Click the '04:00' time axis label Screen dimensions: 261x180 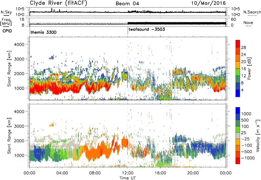click(x=62, y=173)
